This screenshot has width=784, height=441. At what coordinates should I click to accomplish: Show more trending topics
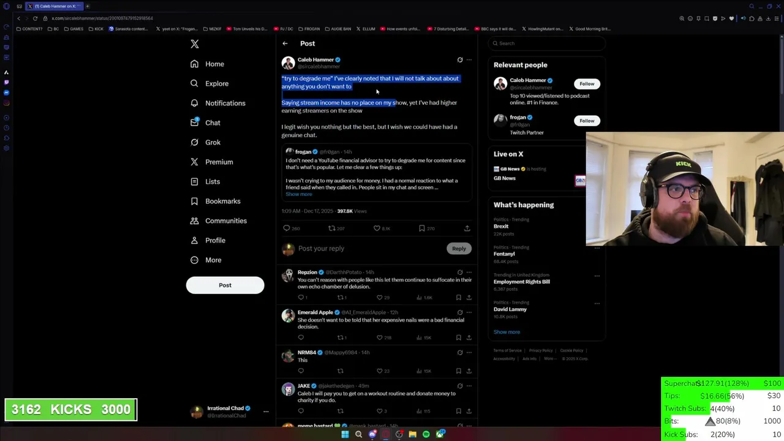[x=507, y=332]
